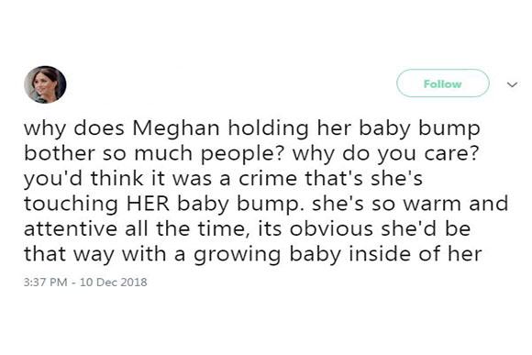Click the word "Meghan" in the tweet
532x355 pixels.
pyautogui.click(x=176, y=129)
